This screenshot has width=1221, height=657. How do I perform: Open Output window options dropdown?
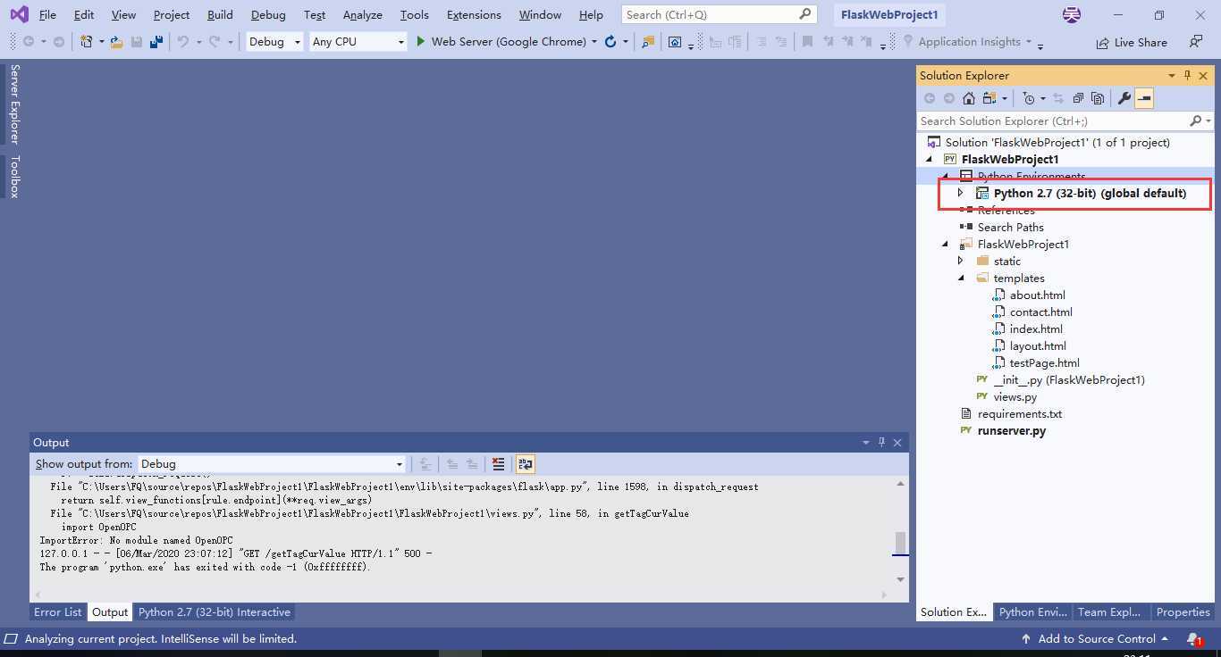[865, 443]
